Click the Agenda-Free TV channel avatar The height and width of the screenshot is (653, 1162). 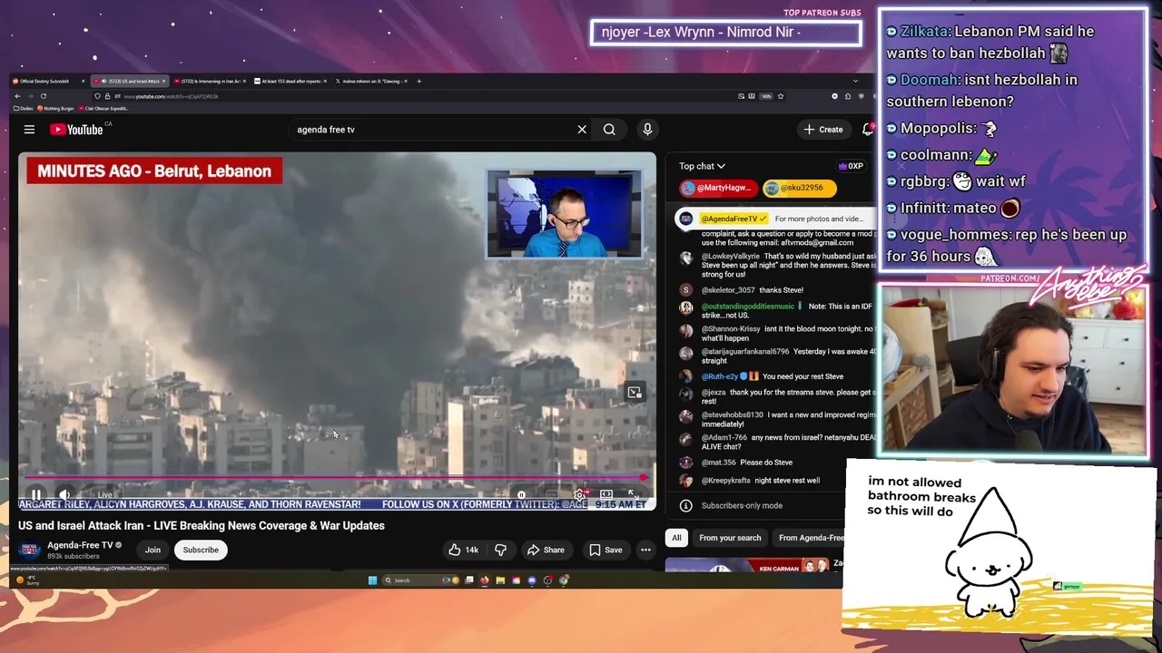pyautogui.click(x=29, y=550)
